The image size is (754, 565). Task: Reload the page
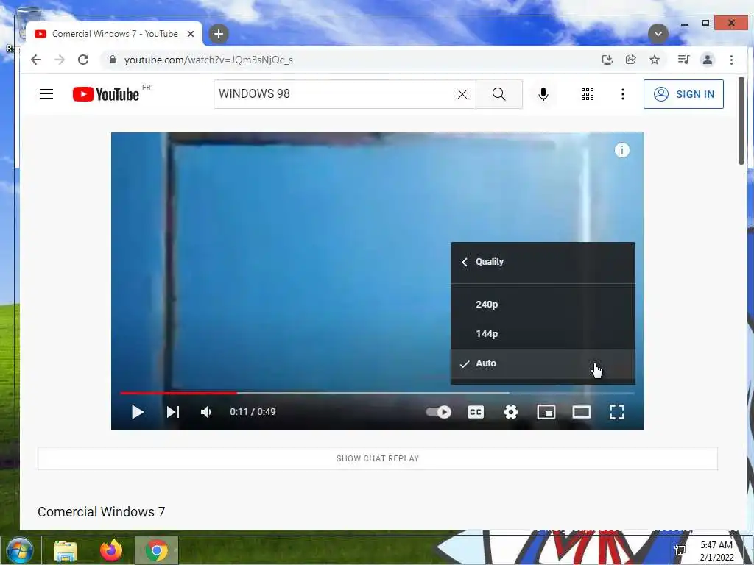(83, 60)
